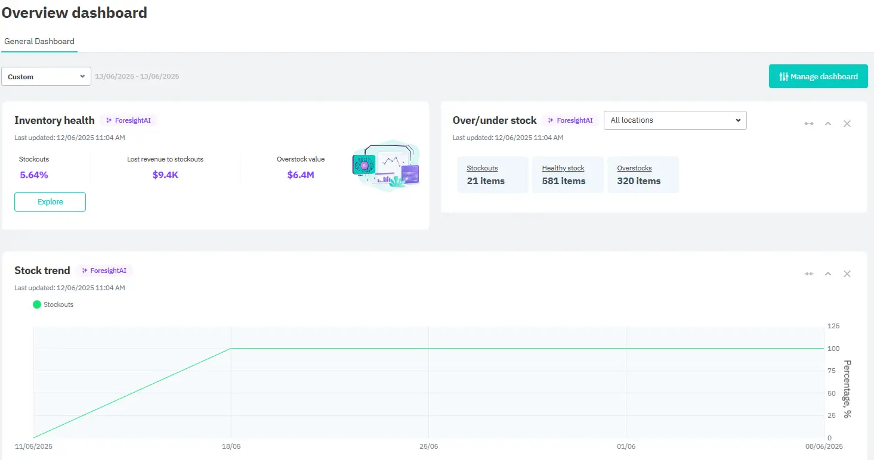This screenshot has height=460, width=874.
Task: Click the Explore button
Action: [x=50, y=202]
